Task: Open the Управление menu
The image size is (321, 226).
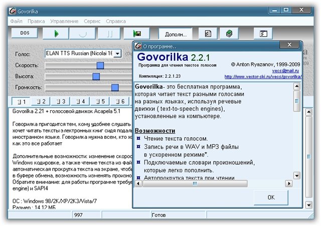Action: (x=64, y=21)
